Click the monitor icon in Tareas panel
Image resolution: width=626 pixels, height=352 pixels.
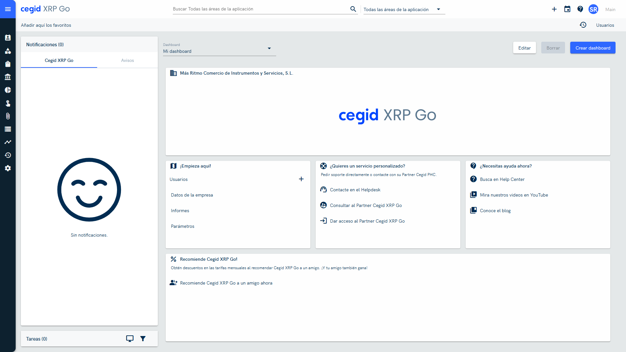(130, 339)
